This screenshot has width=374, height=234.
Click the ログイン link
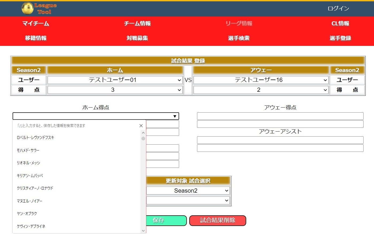point(338,9)
